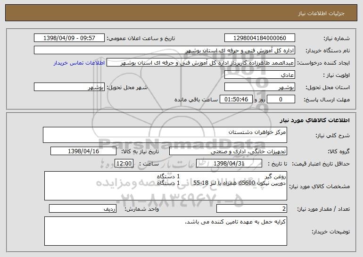Select the شرح کلی نیاز text area
This screenshot has height=257, width=363.
165,135
